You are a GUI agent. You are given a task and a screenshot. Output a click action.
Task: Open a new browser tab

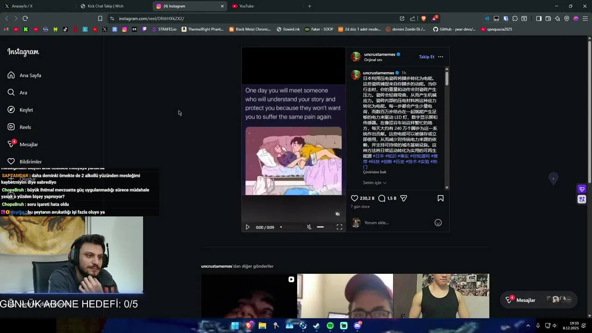point(309,6)
